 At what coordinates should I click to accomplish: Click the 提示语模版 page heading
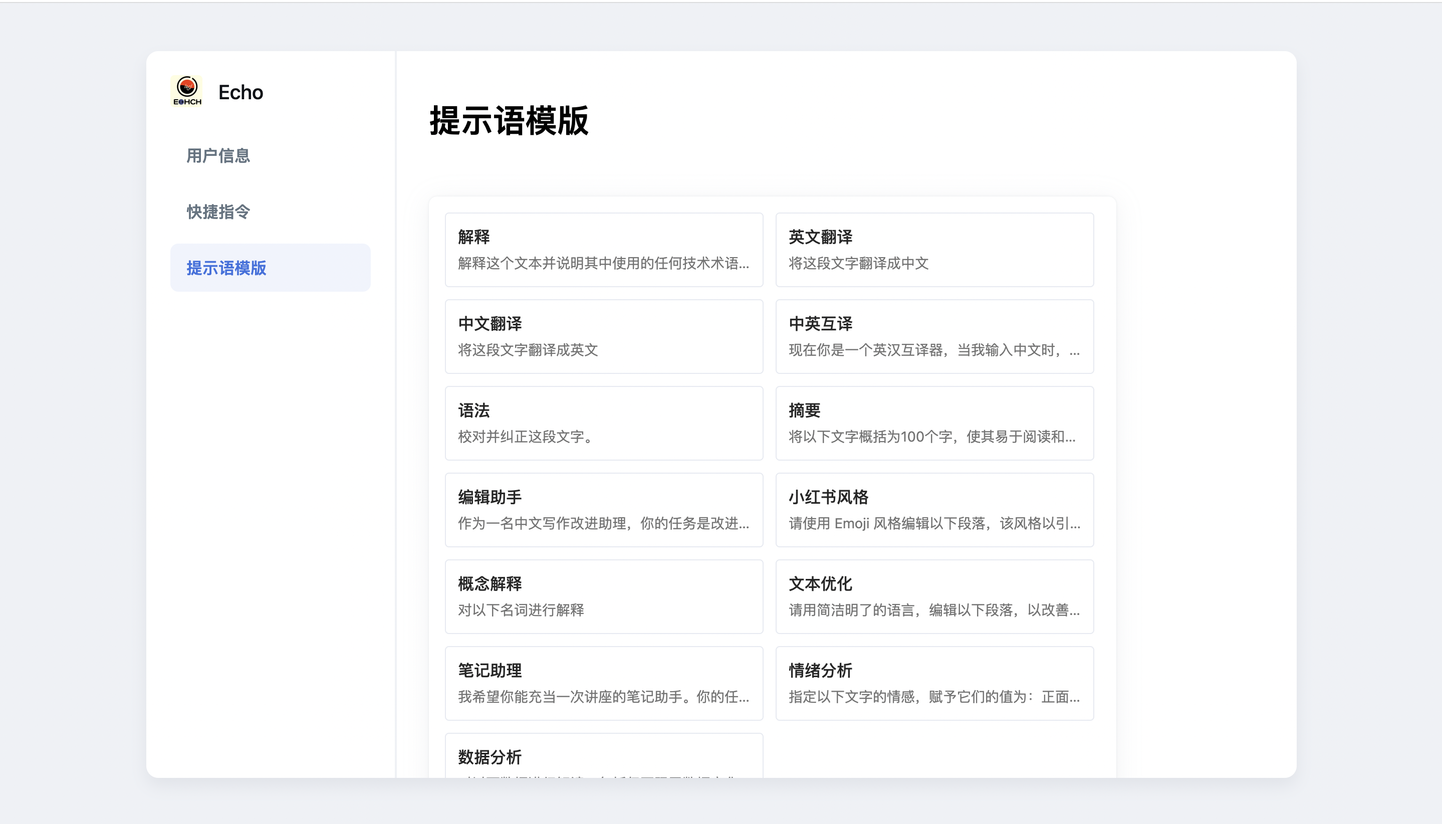(509, 121)
